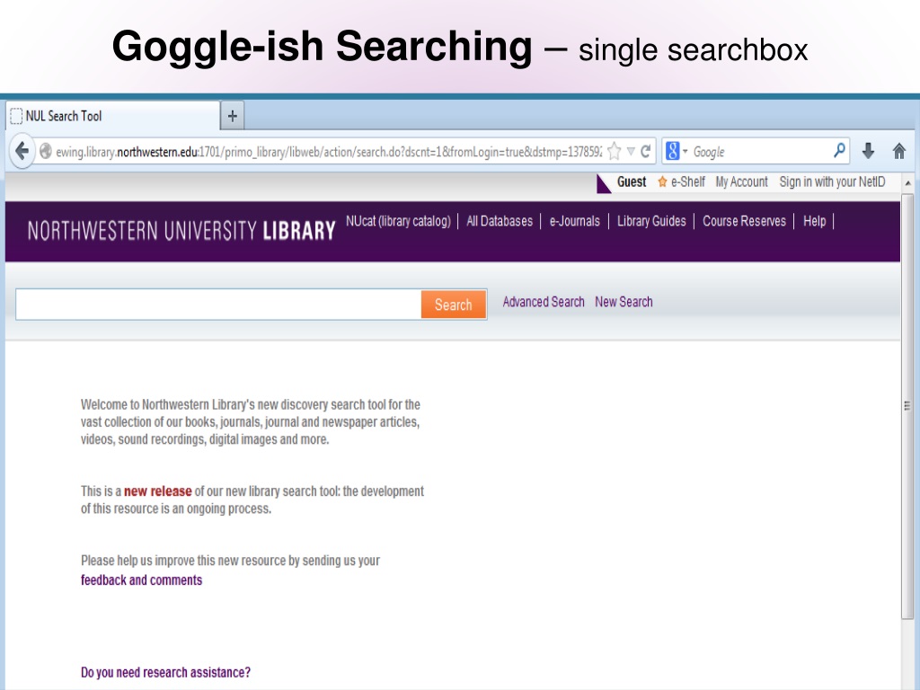Viewport: 920px width, 690px height.
Task: Open the Help menu item
Action: tap(814, 221)
